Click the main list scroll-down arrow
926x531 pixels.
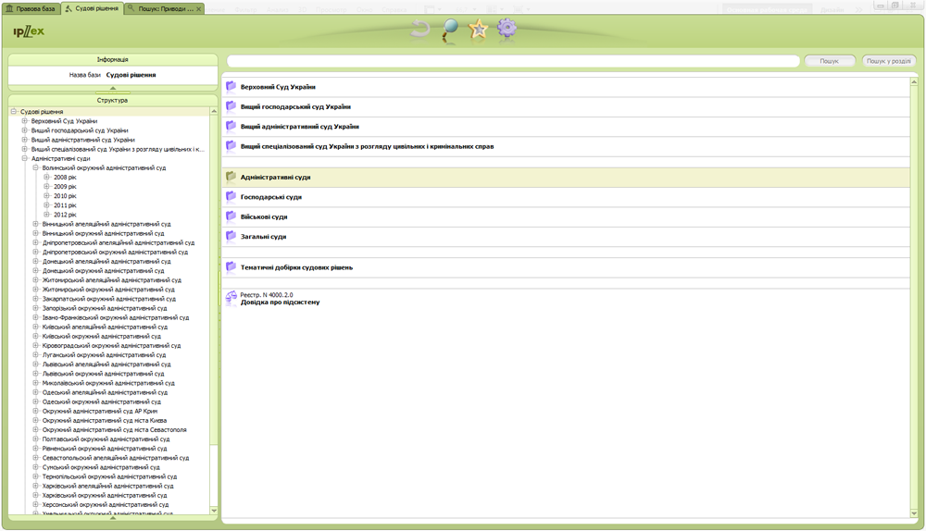point(914,513)
